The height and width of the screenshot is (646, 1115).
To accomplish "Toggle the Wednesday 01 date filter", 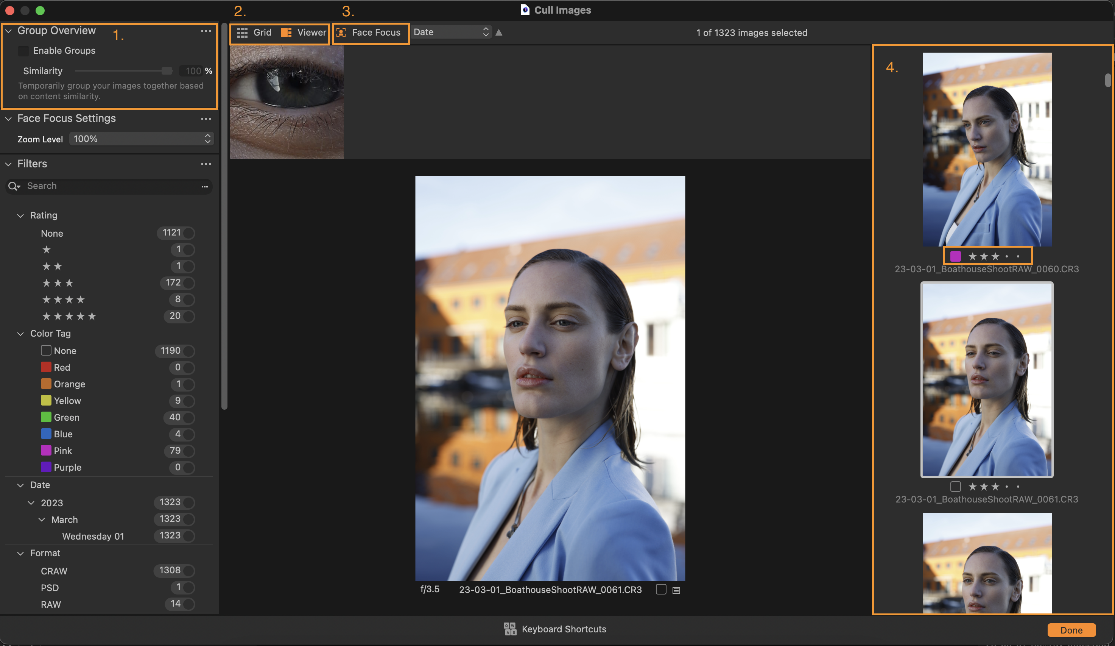I will point(189,536).
